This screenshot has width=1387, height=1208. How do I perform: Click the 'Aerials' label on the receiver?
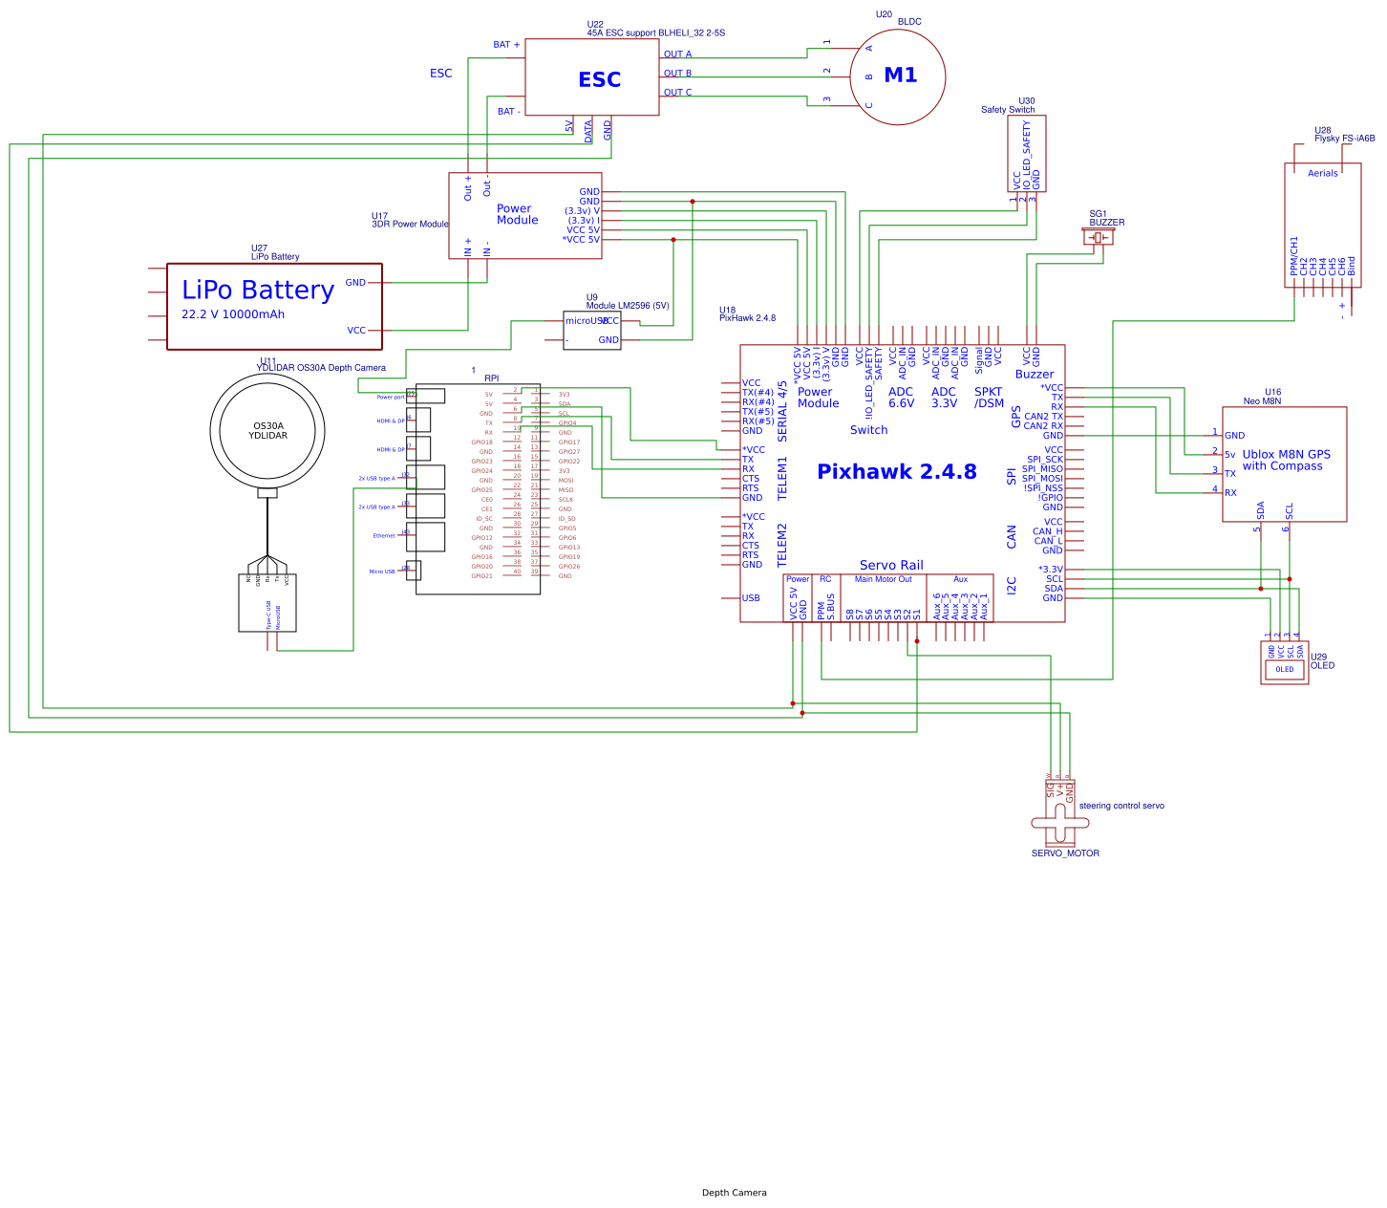pyautogui.click(x=1323, y=174)
